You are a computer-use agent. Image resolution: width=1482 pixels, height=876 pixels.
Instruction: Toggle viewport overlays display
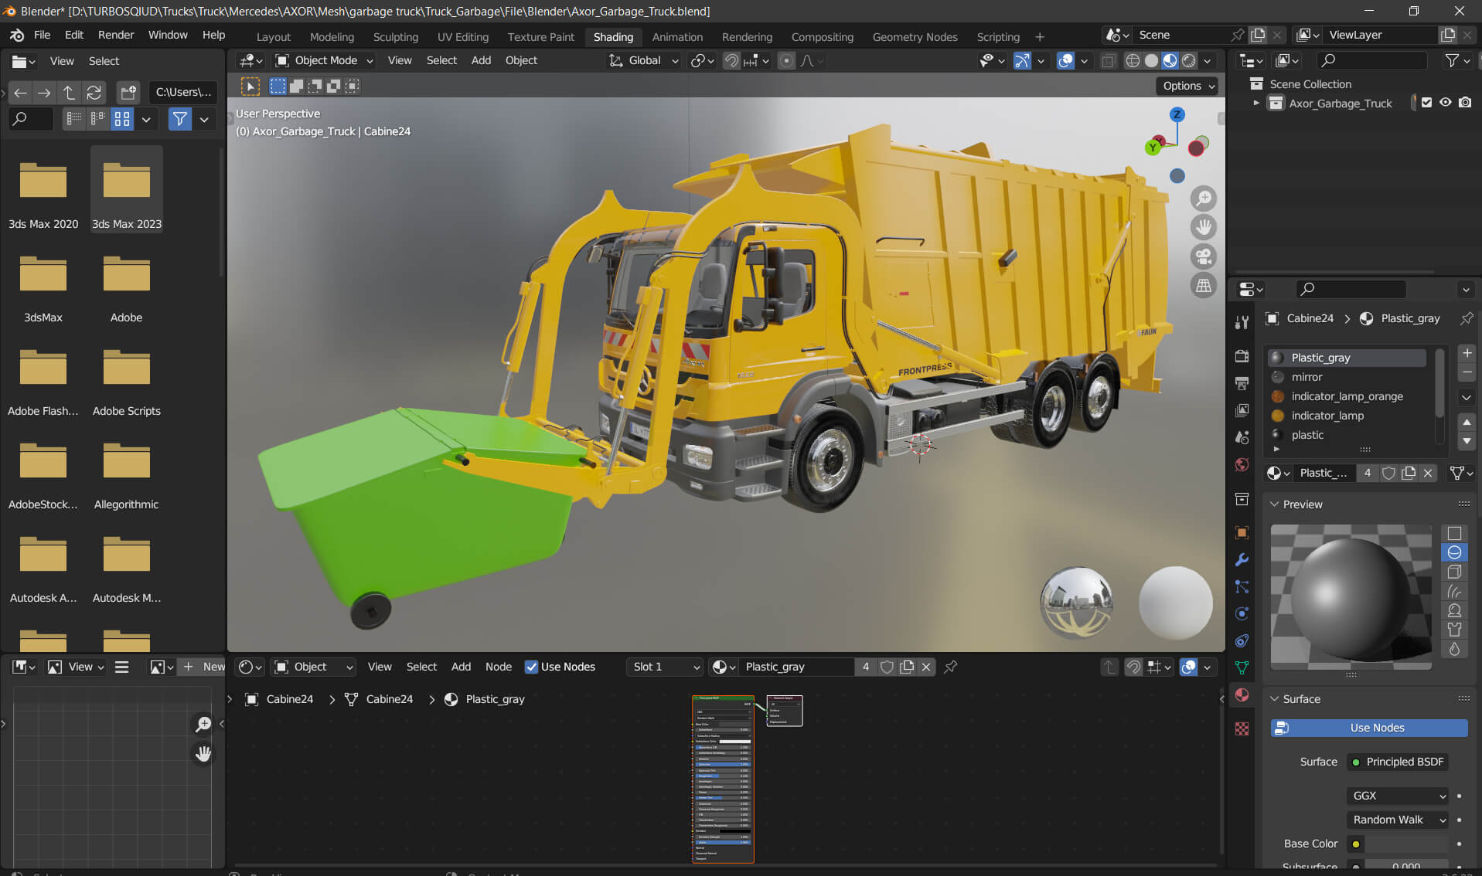(x=1065, y=60)
